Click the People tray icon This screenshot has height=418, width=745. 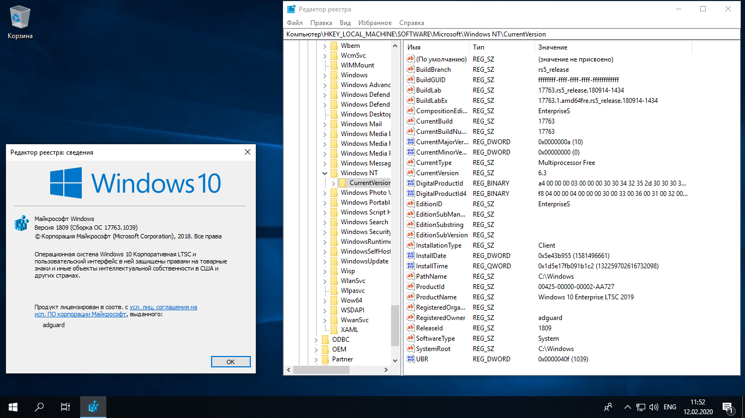[608, 407]
